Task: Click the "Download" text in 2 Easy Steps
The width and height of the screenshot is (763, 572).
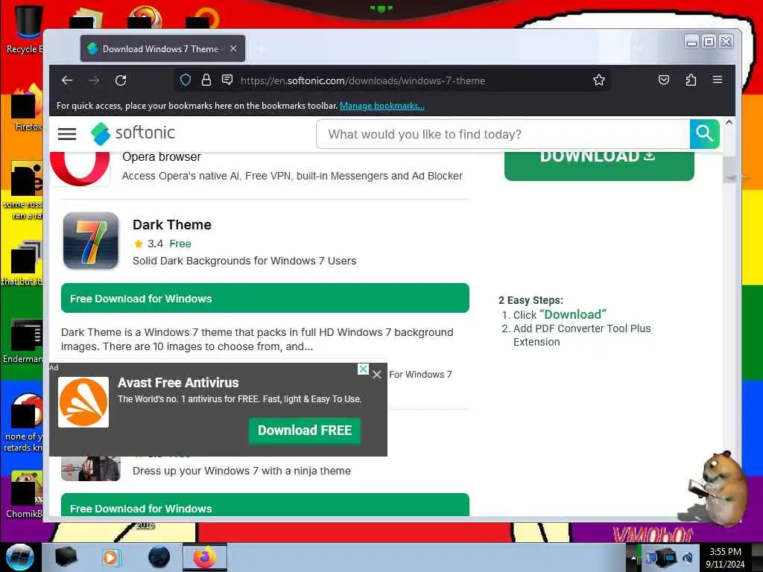Action: click(x=573, y=315)
